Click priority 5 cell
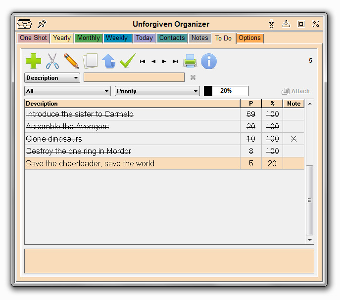340x300 pixels. point(251,163)
